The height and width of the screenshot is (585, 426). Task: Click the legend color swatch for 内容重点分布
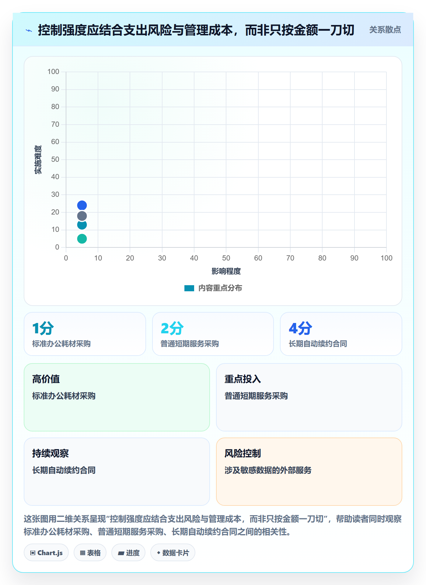(189, 288)
